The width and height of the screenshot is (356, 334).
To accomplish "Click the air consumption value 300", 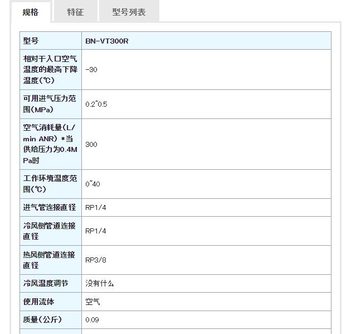I will point(91,144).
